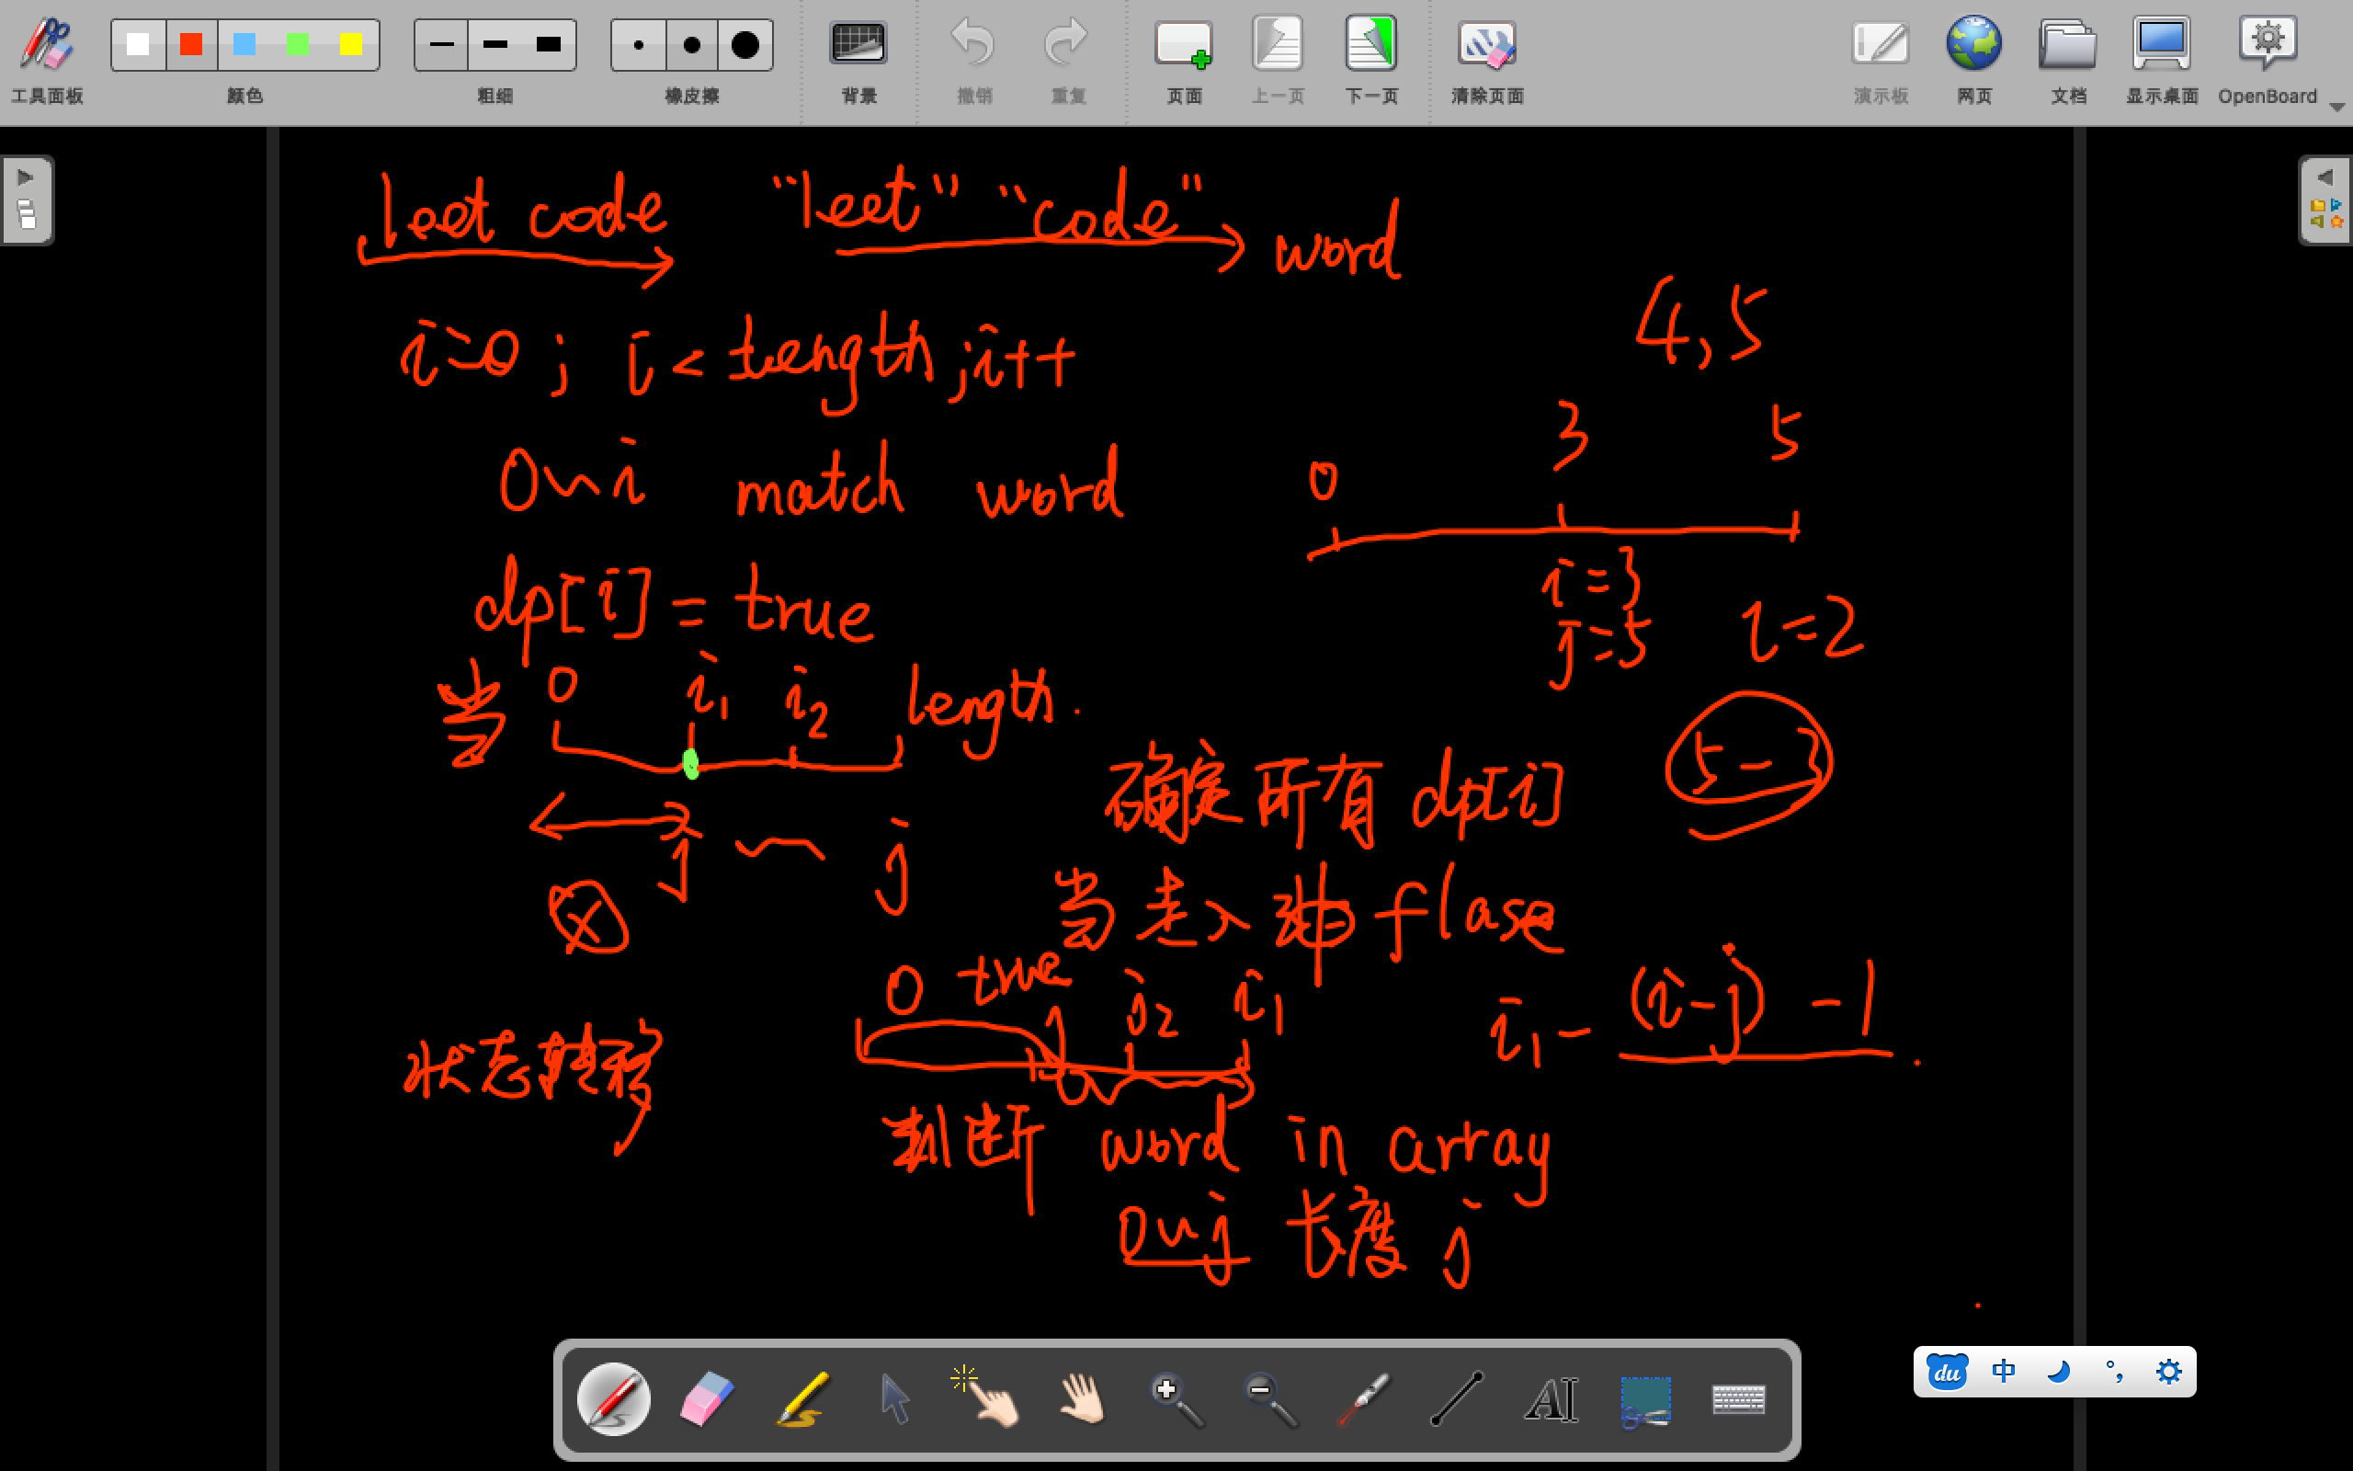Expand the OpenBoard menu dropdown arrow

click(2337, 107)
